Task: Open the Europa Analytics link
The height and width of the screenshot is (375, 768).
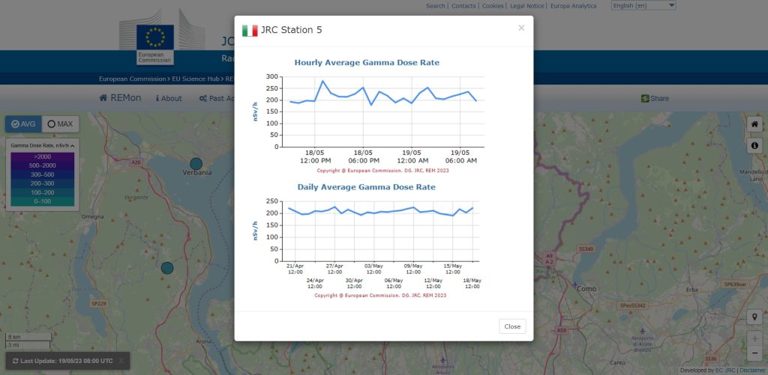Action: (574, 6)
